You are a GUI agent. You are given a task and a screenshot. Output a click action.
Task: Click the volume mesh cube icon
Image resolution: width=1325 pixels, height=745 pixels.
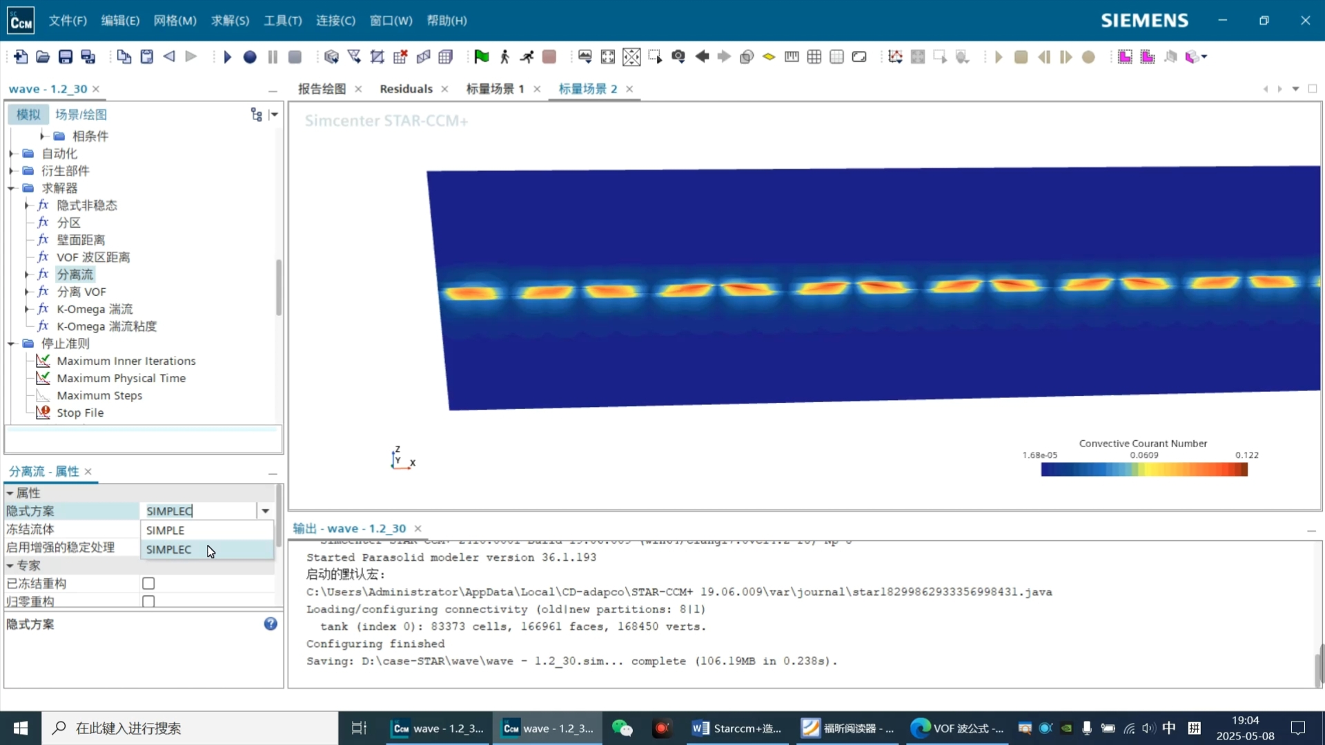pyautogui.click(x=446, y=57)
